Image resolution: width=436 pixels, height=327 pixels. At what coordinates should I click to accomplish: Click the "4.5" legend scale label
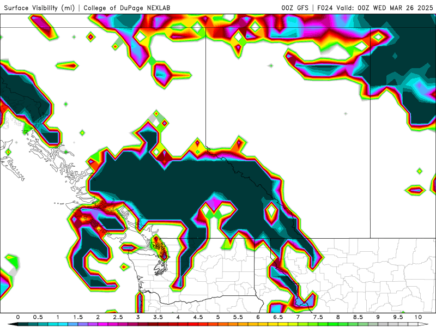click(x=198, y=317)
